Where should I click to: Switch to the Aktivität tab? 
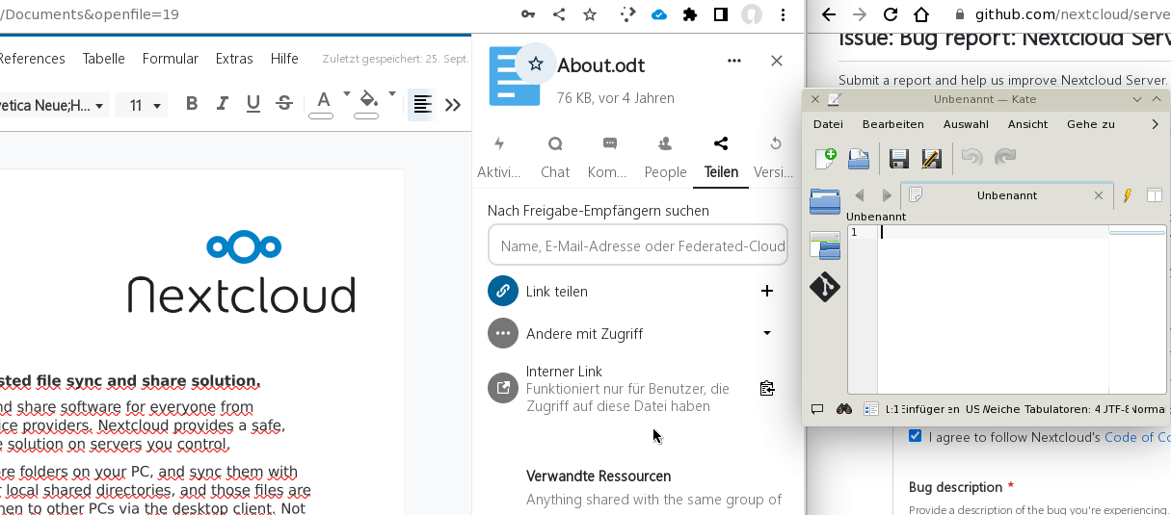tap(499, 158)
